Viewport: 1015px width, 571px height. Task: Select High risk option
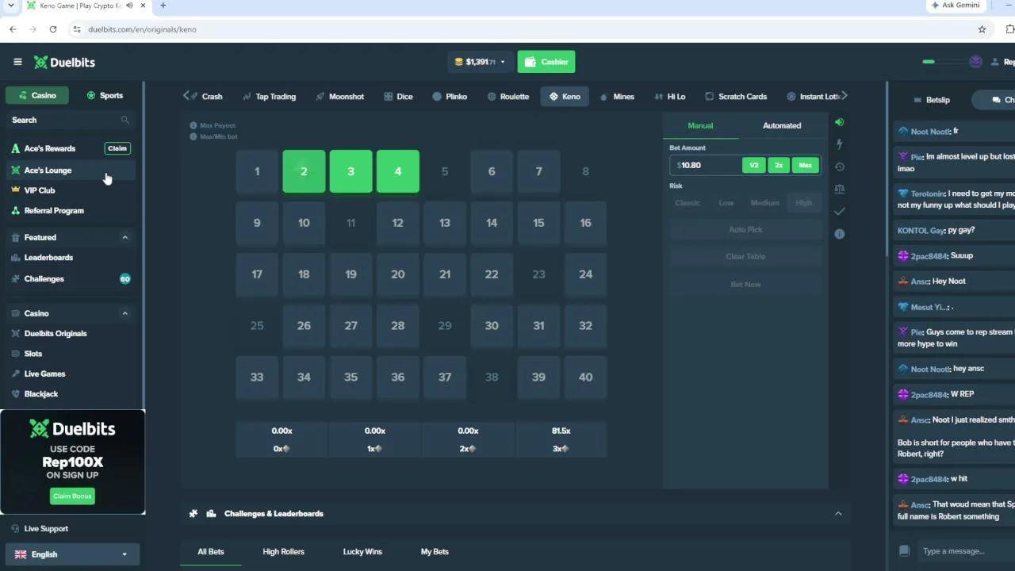[x=804, y=203]
